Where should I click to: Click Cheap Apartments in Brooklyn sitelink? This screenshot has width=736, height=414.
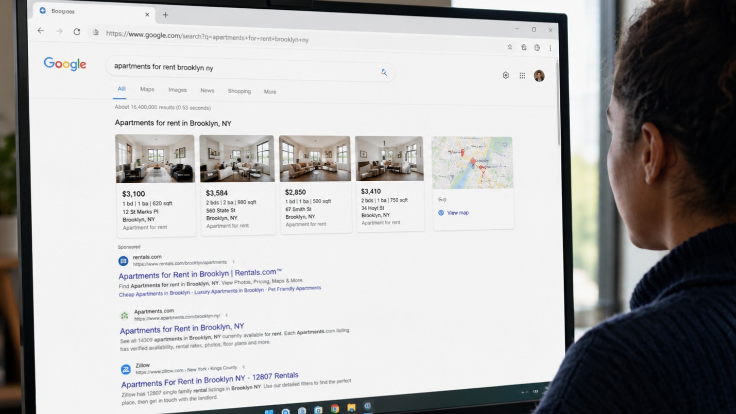coord(155,294)
